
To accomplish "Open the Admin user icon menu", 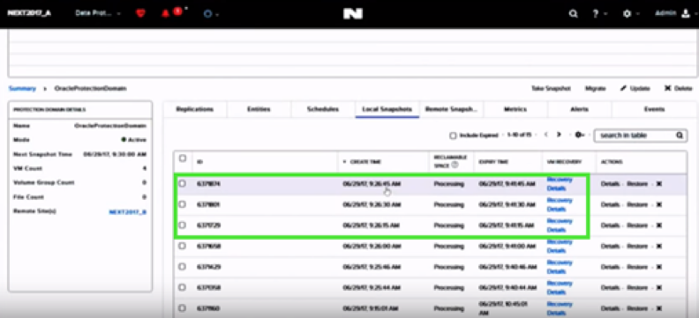I will click(x=685, y=14).
